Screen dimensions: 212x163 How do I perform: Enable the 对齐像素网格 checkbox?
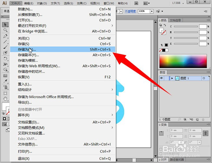[161, 154]
